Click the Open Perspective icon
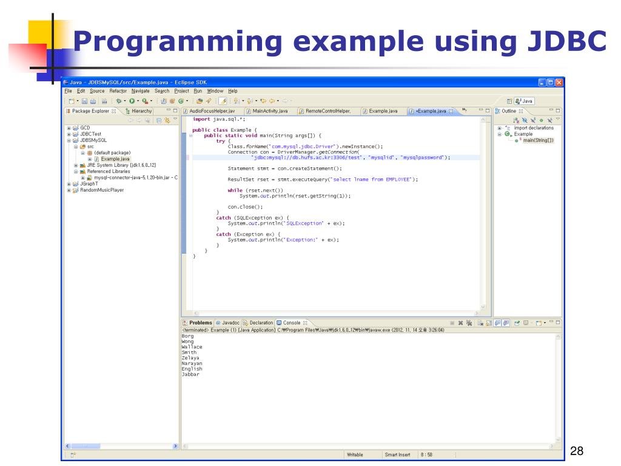The width and height of the screenshot is (621, 466). pos(509,101)
